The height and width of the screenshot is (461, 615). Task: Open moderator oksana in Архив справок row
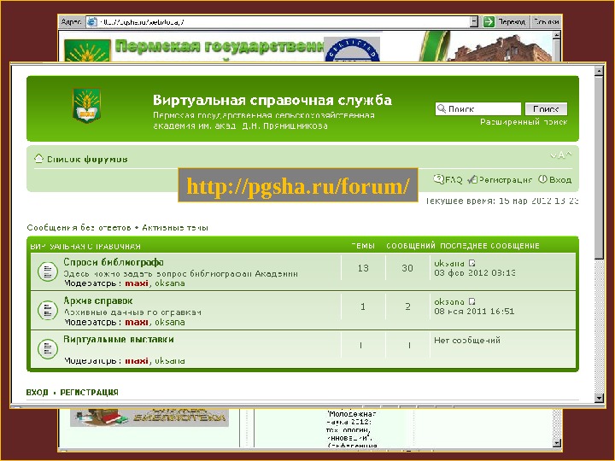click(169, 322)
